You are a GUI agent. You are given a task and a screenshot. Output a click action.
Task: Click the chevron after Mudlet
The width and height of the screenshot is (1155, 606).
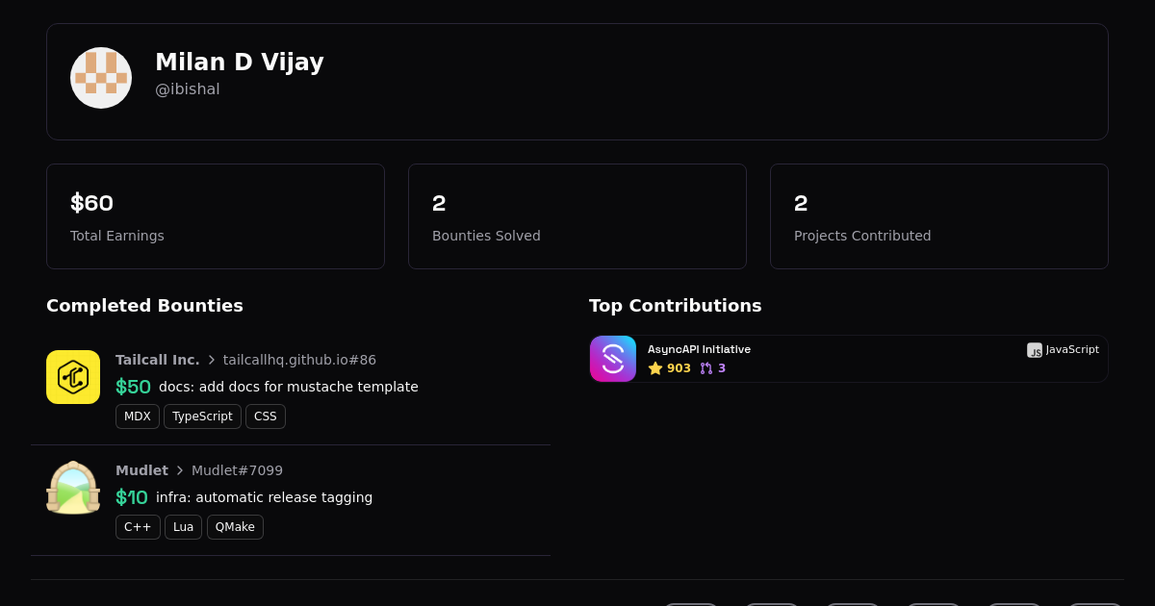180,470
